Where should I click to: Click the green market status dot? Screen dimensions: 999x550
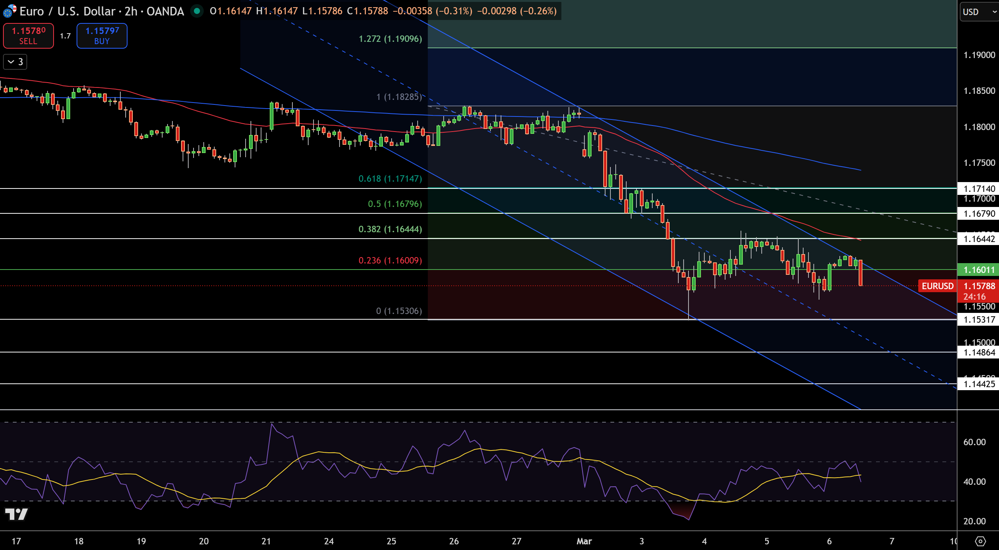coord(197,11)
